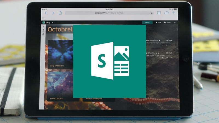This screenshot has height=123, width=219.
Task: Reply to the 23 Sept tweet
Action: tap(162, 57)
